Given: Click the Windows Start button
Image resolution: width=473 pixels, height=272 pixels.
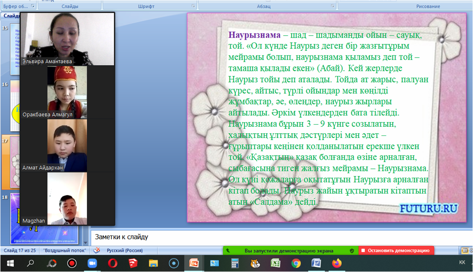Looking at the screenshot, I should [10, 263].
